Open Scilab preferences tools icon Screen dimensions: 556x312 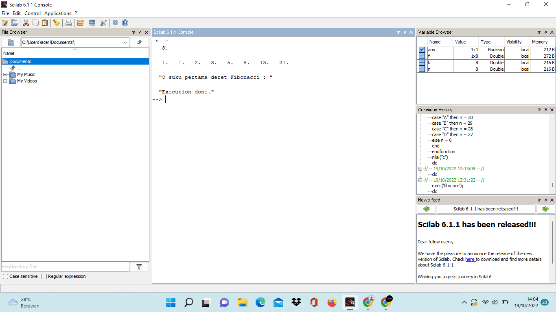pyautogui.click(x=103, y=23)
